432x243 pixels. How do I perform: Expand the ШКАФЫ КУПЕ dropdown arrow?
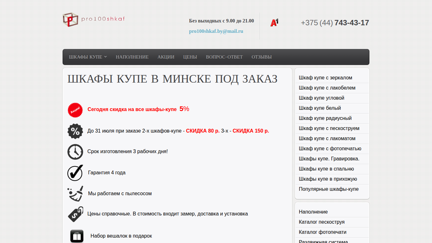106,57
